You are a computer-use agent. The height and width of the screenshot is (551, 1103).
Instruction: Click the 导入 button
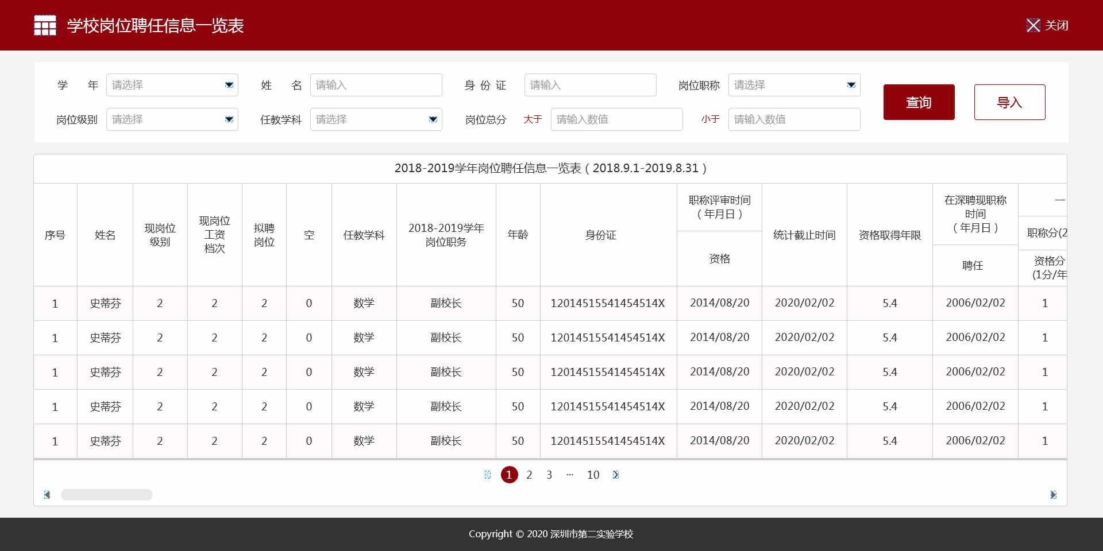[1009, 102]
